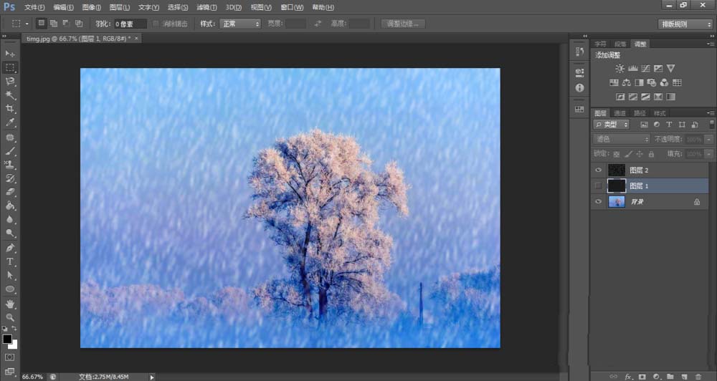The height and width of the screenshot is (381, 717).
Task: Toggle Lock all for the layer
Action: pyautogui.click(x=651, y=154)
